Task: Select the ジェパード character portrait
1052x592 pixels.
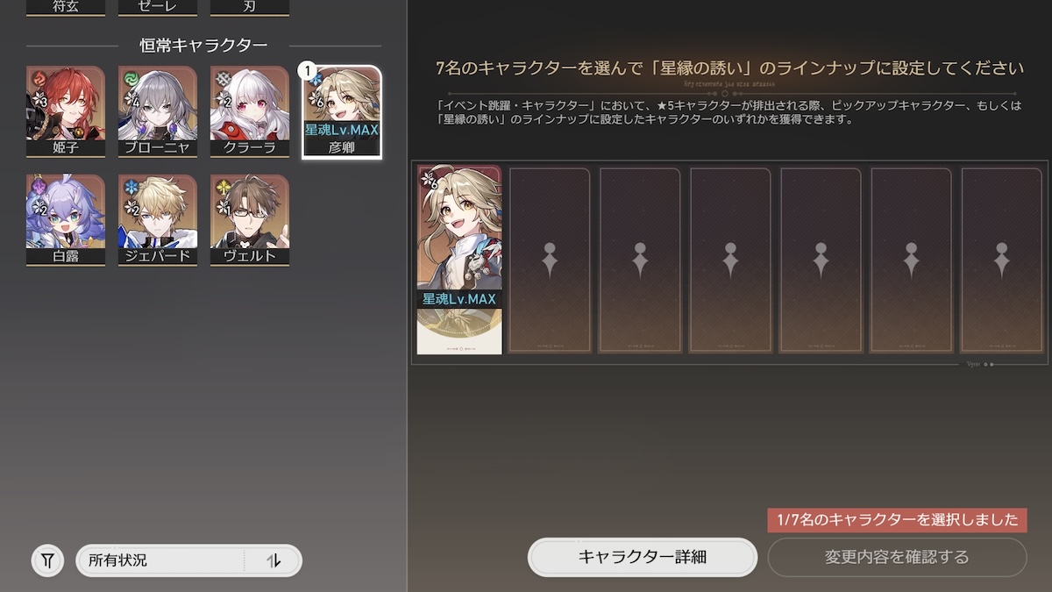Action: 158,220
